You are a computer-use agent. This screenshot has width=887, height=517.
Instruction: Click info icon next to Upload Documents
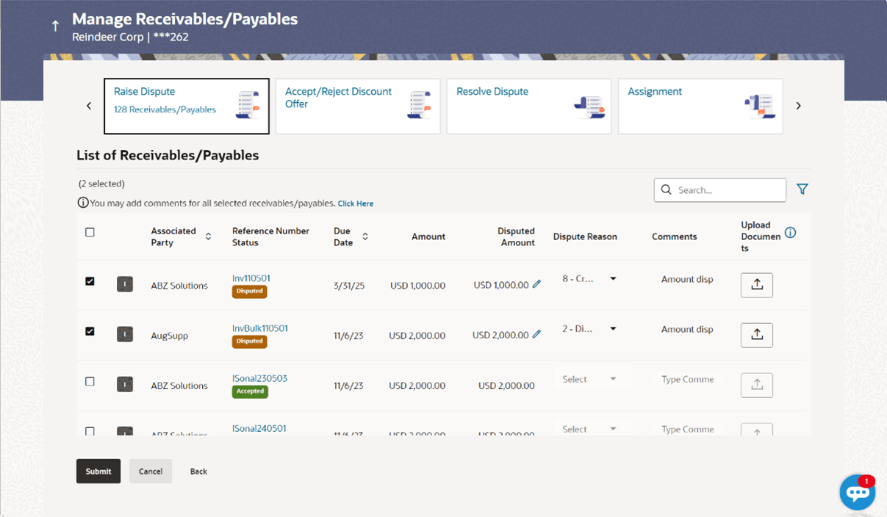[790, 233]
